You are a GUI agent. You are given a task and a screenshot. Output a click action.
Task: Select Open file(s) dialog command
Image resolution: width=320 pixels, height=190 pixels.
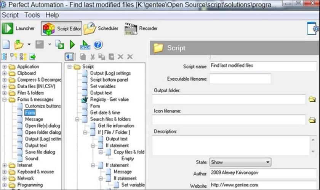tap(42, 126)
